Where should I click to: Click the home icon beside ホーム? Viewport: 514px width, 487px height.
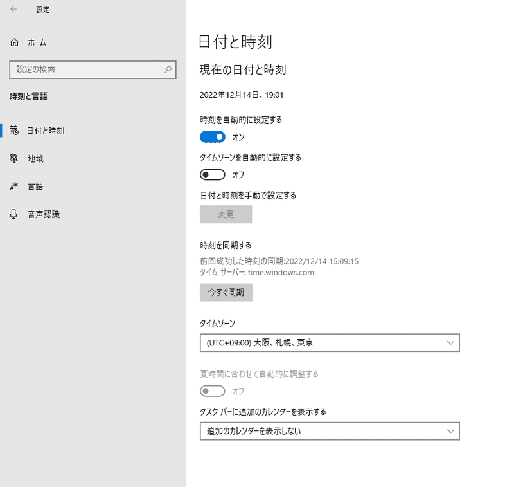[x=14, y=42]
